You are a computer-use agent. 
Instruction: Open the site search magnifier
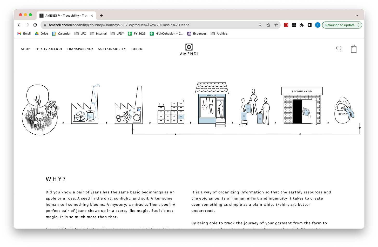(339, 49)
